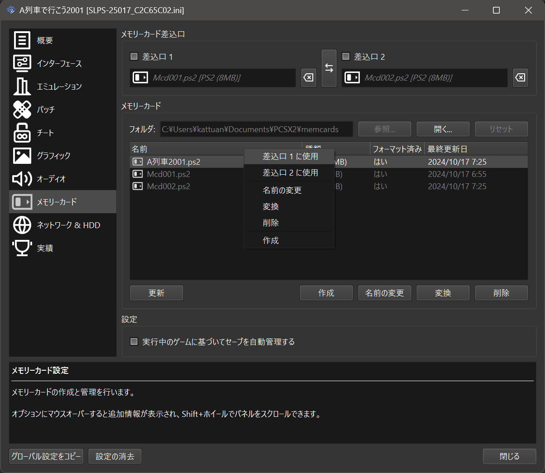Eject the card from 差込口 2
The image size is (545, 473).
click(x=521, y=78)
